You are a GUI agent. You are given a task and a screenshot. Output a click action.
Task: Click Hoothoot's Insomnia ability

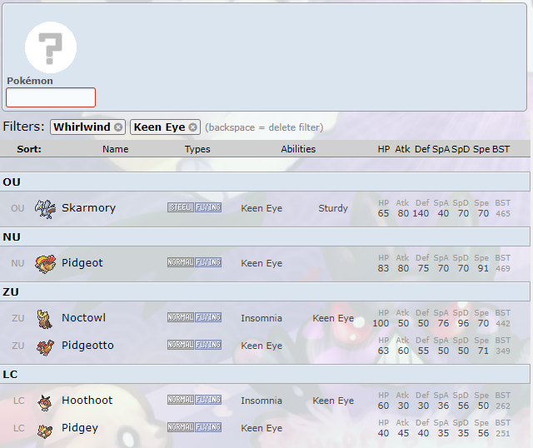[x=262, y=401]
